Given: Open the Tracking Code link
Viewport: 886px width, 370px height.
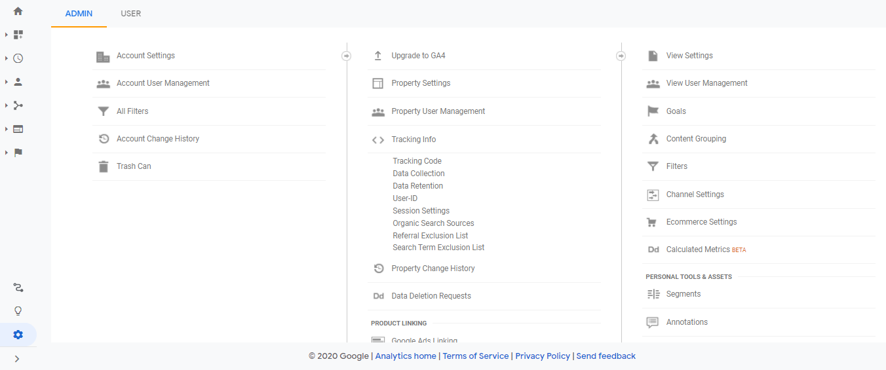Looking at the screenshot, I should pos(417,161).
